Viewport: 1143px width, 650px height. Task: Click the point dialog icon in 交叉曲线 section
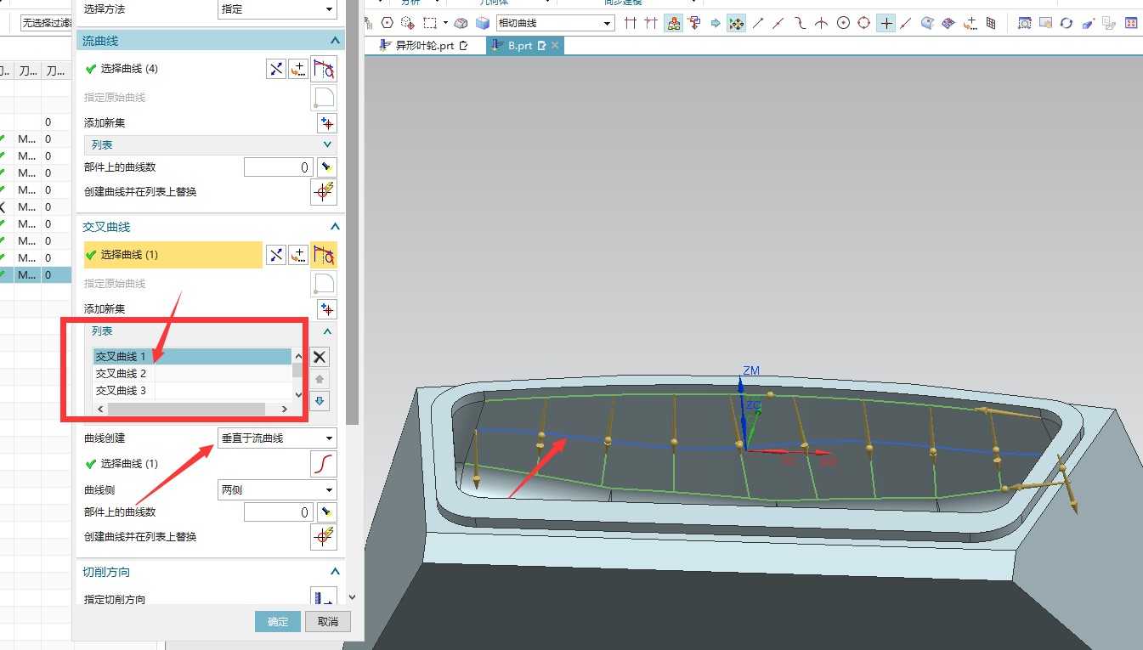[297, 255]
